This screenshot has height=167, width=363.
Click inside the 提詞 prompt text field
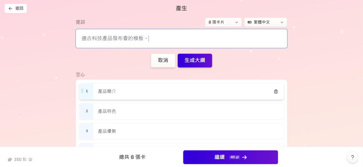pos(181,38)
